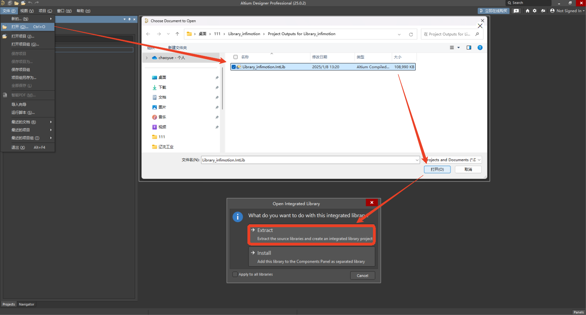Choose the Install option

[x=312, y=257]
